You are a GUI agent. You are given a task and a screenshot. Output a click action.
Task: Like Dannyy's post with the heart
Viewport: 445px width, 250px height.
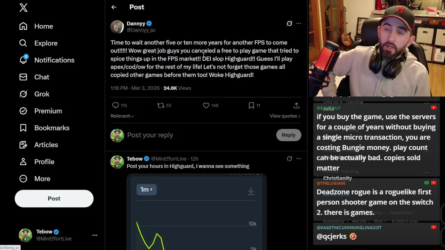click(206, 105)
